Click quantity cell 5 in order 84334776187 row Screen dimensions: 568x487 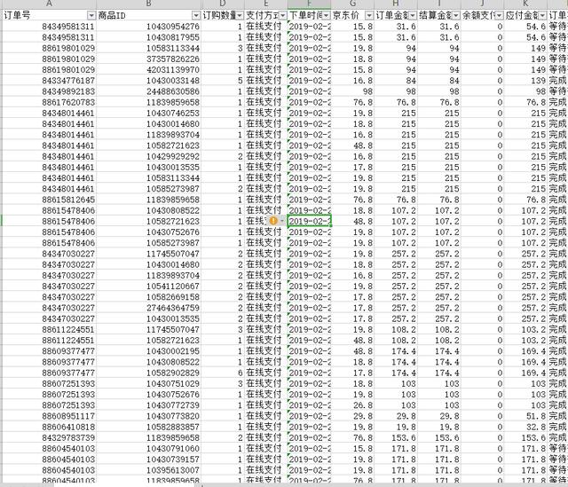pos(223,81)
